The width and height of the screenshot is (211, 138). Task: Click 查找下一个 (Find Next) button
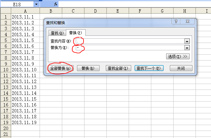click(149, 68)
